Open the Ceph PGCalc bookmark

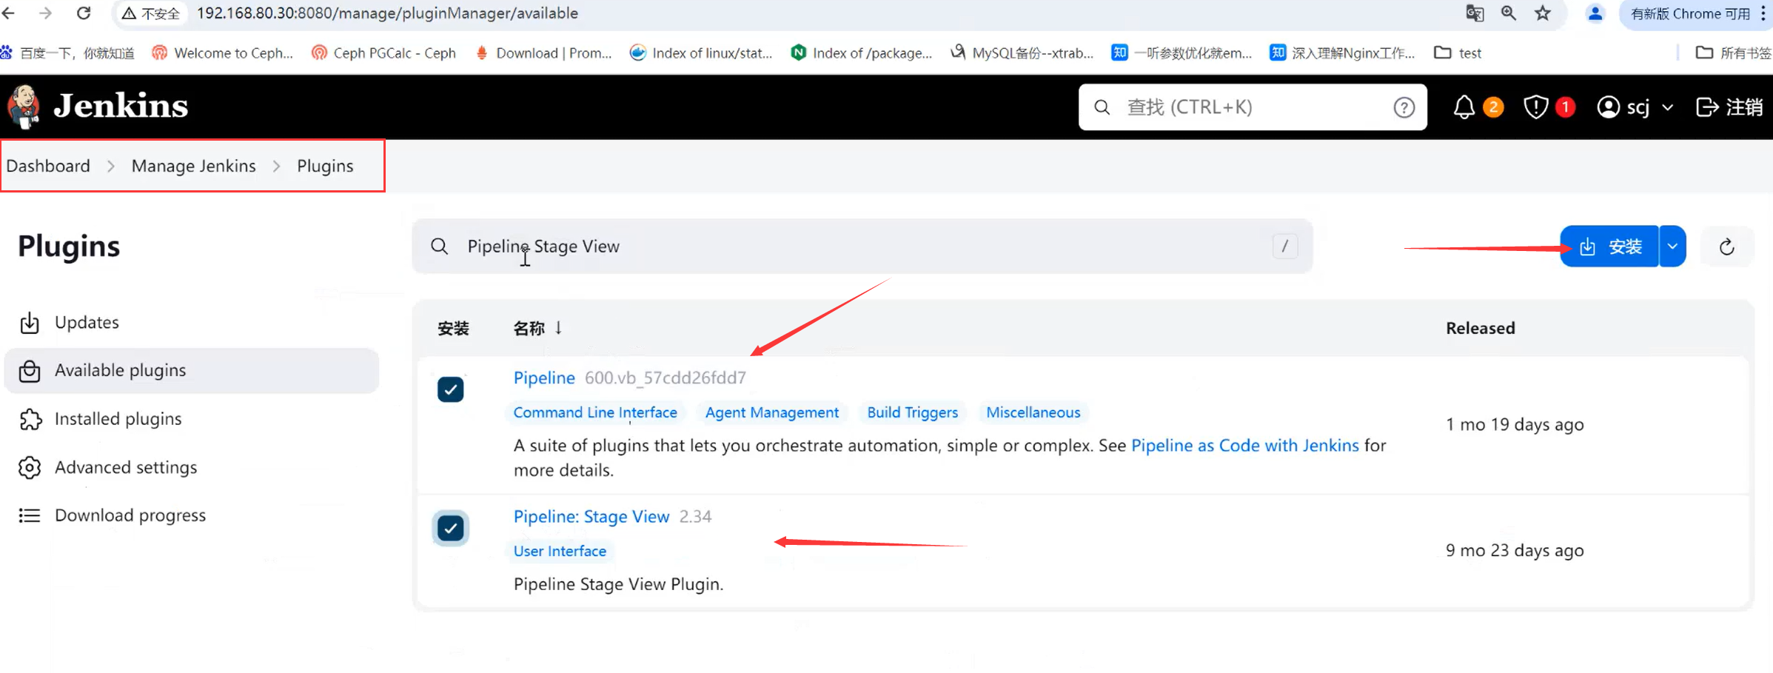pos(383,53)
